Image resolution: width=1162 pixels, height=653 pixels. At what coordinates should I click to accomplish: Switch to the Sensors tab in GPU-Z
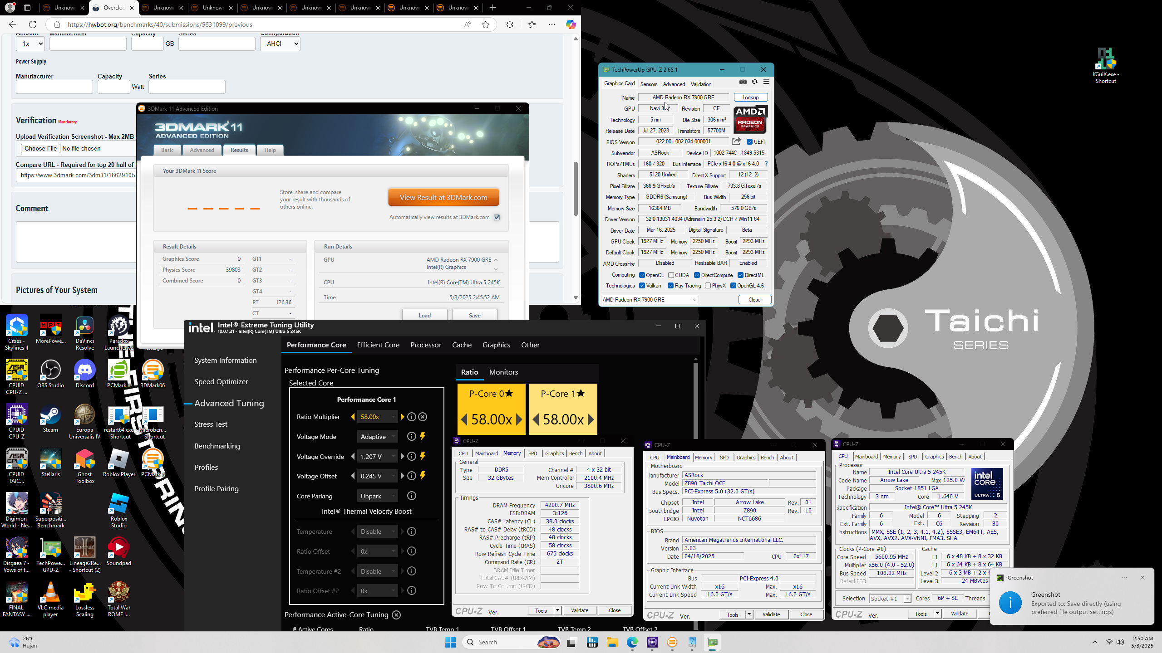[649, 84]
